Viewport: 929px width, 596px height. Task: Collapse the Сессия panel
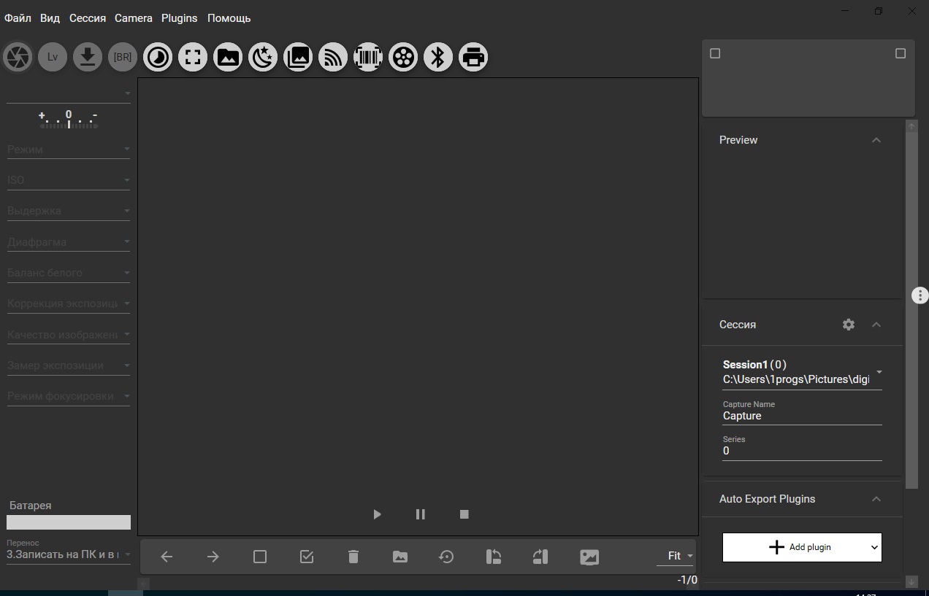(876, 325)
